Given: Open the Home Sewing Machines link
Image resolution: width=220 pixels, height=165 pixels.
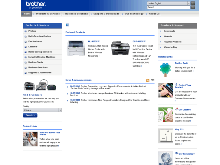Looking at the screenshot, I should pos(40,52).
